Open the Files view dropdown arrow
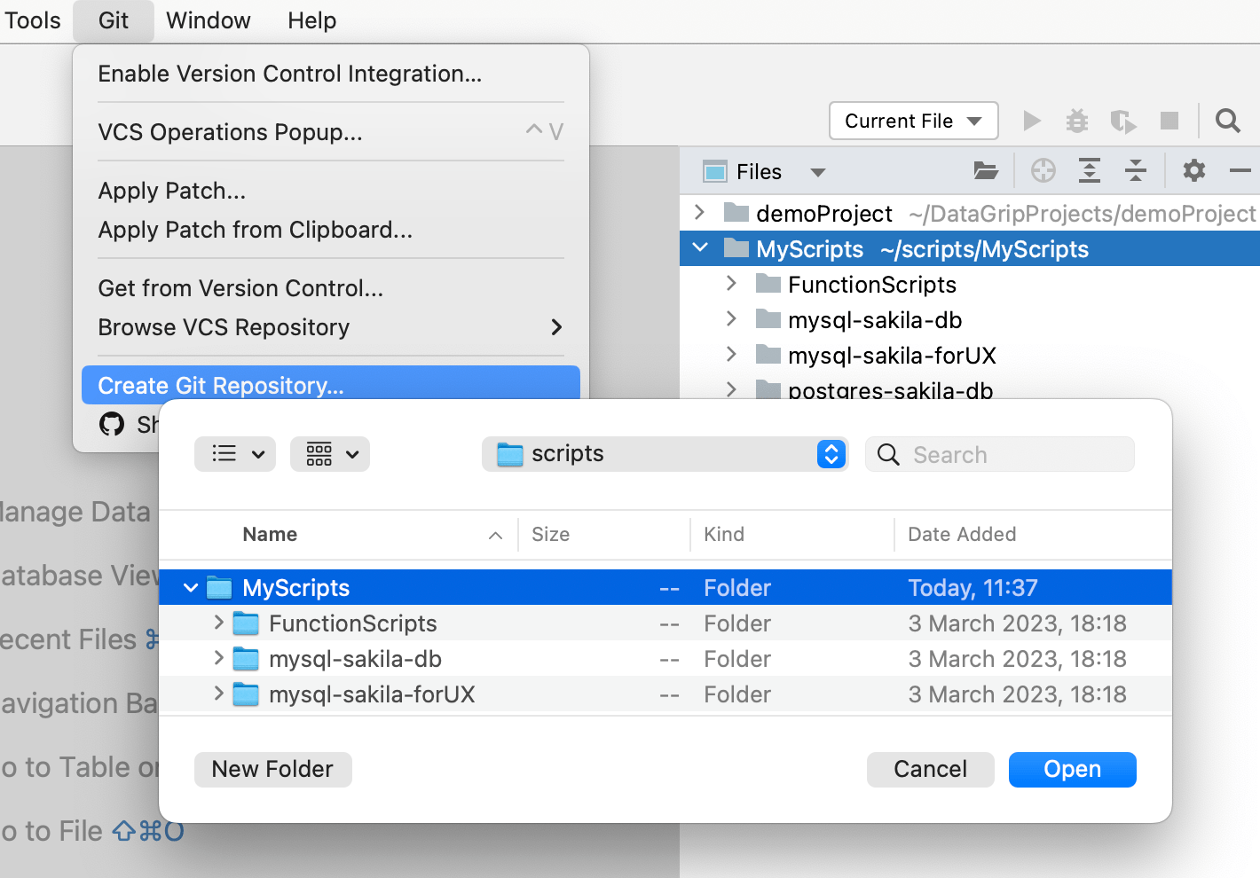The width and height of the screenshot is (1260, 878). (818, 172)
